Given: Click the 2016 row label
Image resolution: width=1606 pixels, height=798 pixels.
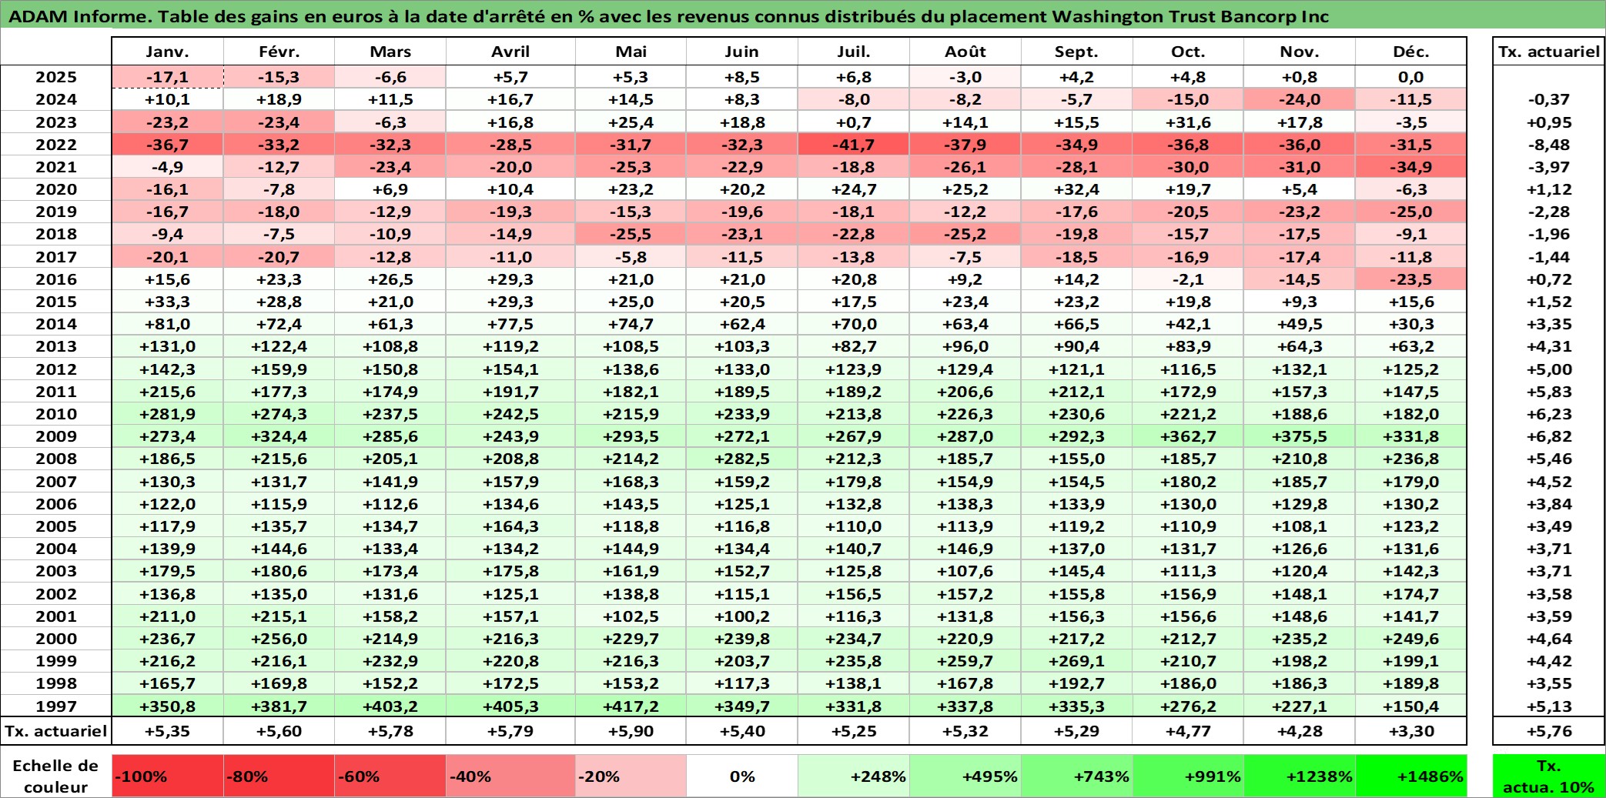Looking at the screenshot, I should pyautogui.click(x=56, y=279).
